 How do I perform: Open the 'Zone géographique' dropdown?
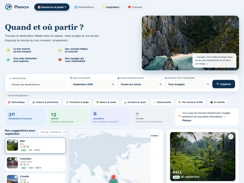tap(140, 84)
